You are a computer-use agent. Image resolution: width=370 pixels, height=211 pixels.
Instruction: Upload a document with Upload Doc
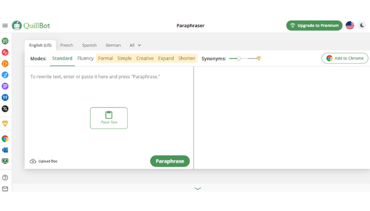tap(44, 161)
